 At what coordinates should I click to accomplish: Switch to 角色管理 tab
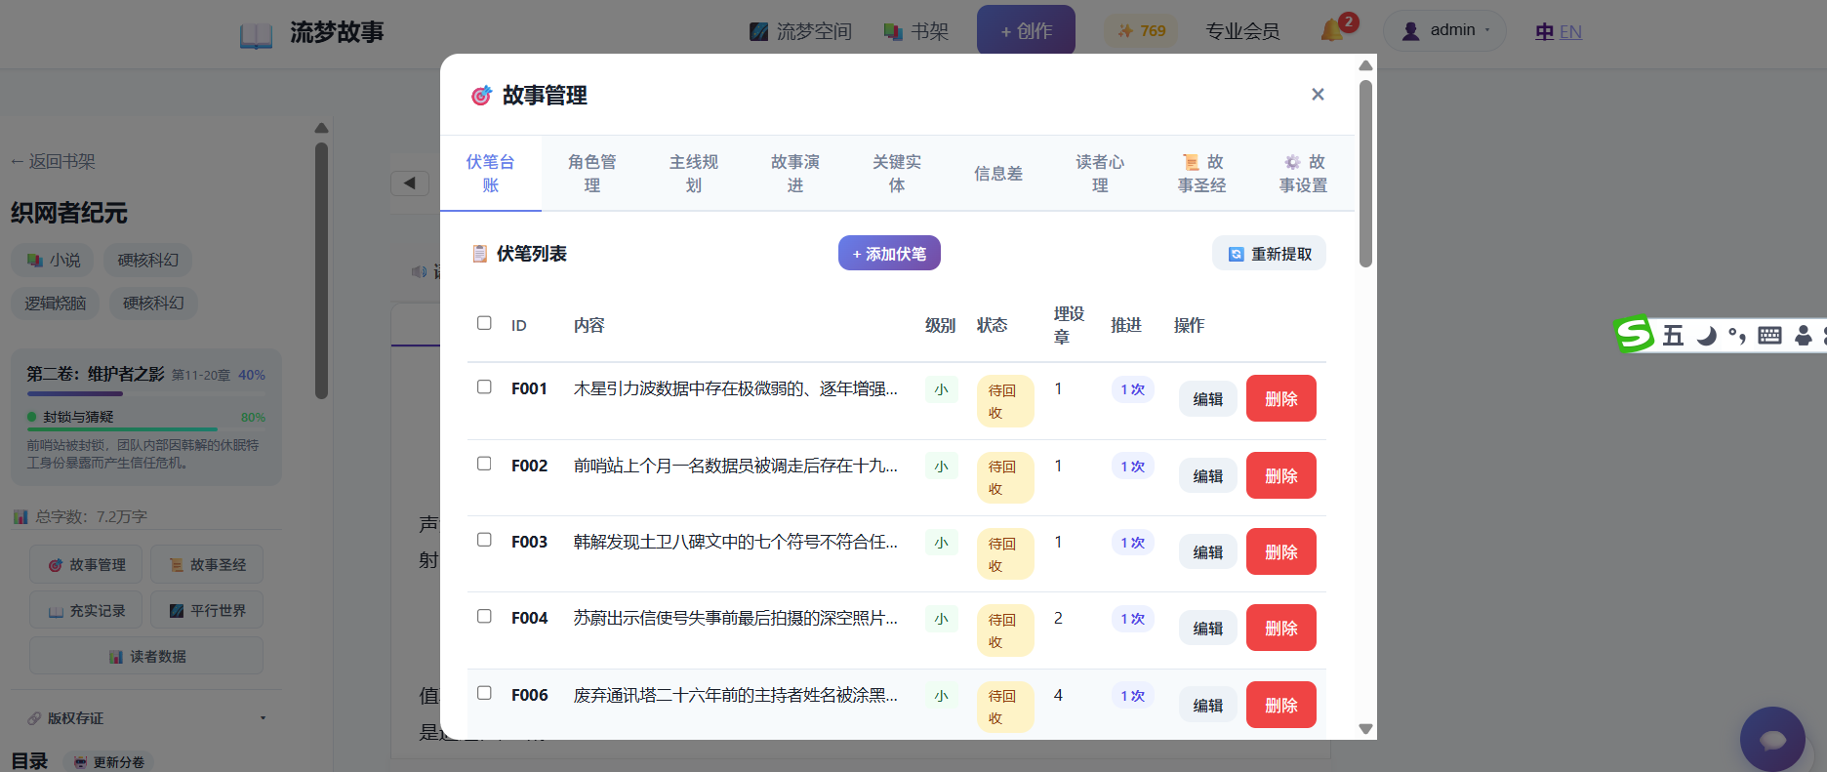[x=591, y=173]
